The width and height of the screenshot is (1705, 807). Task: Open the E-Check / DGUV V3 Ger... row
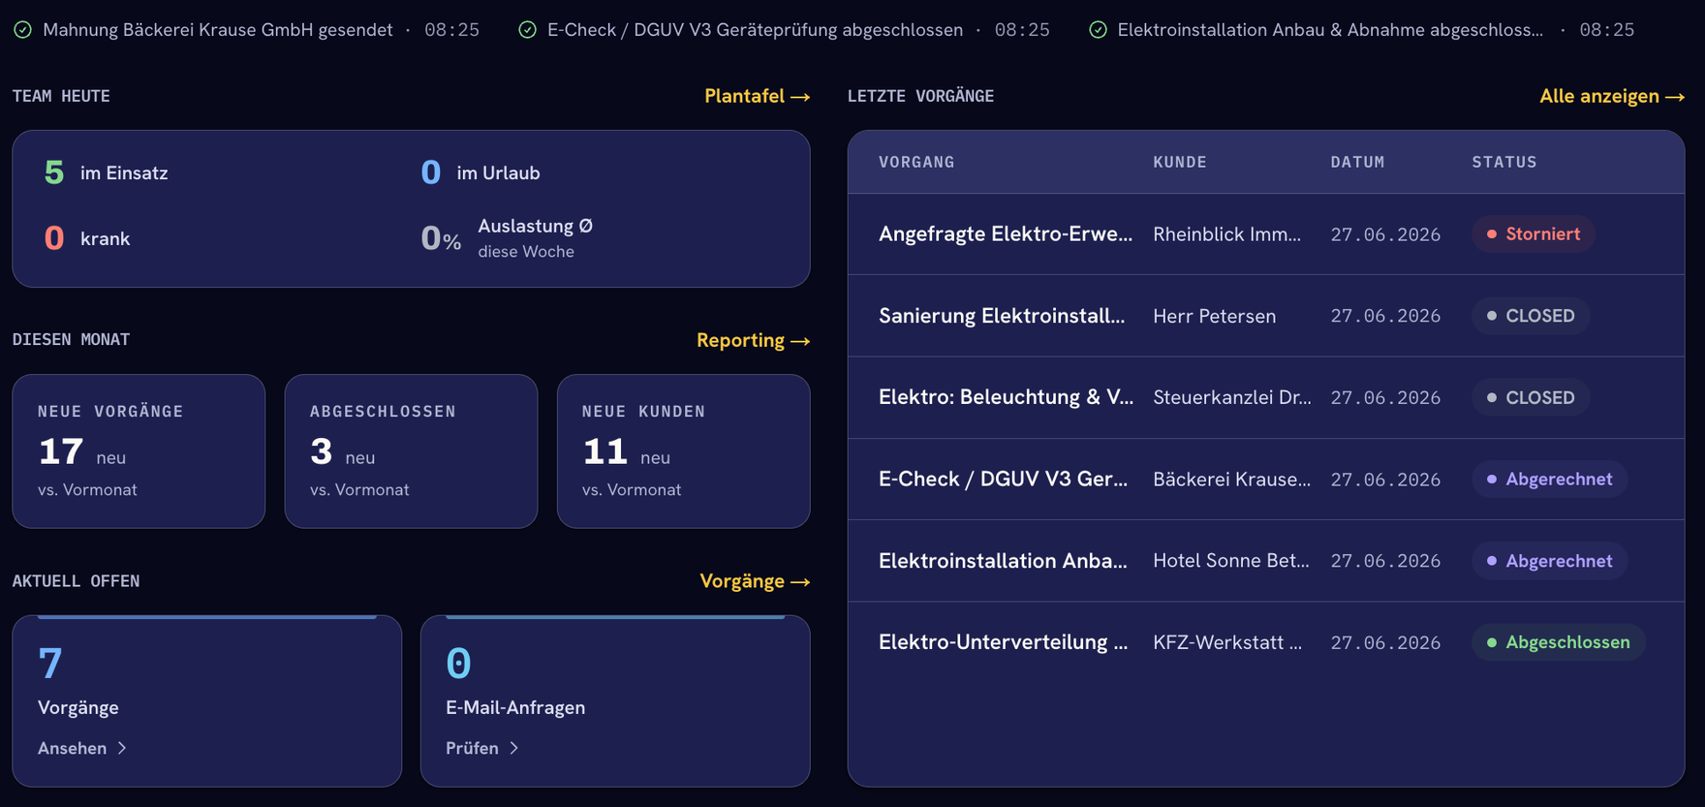tap(1266, 480)
